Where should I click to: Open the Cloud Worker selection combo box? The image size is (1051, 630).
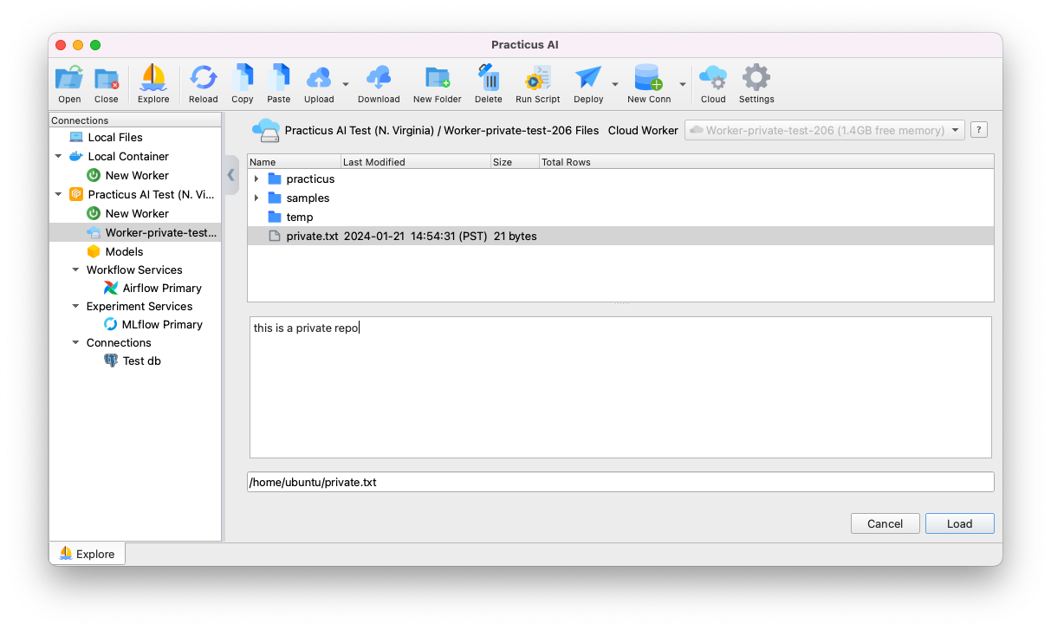[824, 131]
